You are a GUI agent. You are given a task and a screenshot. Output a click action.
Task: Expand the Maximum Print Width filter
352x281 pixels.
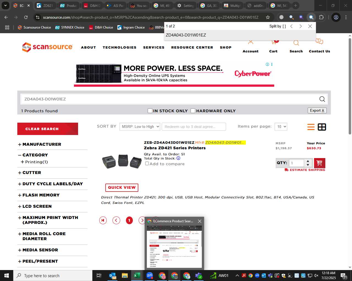tap(20, 218)
